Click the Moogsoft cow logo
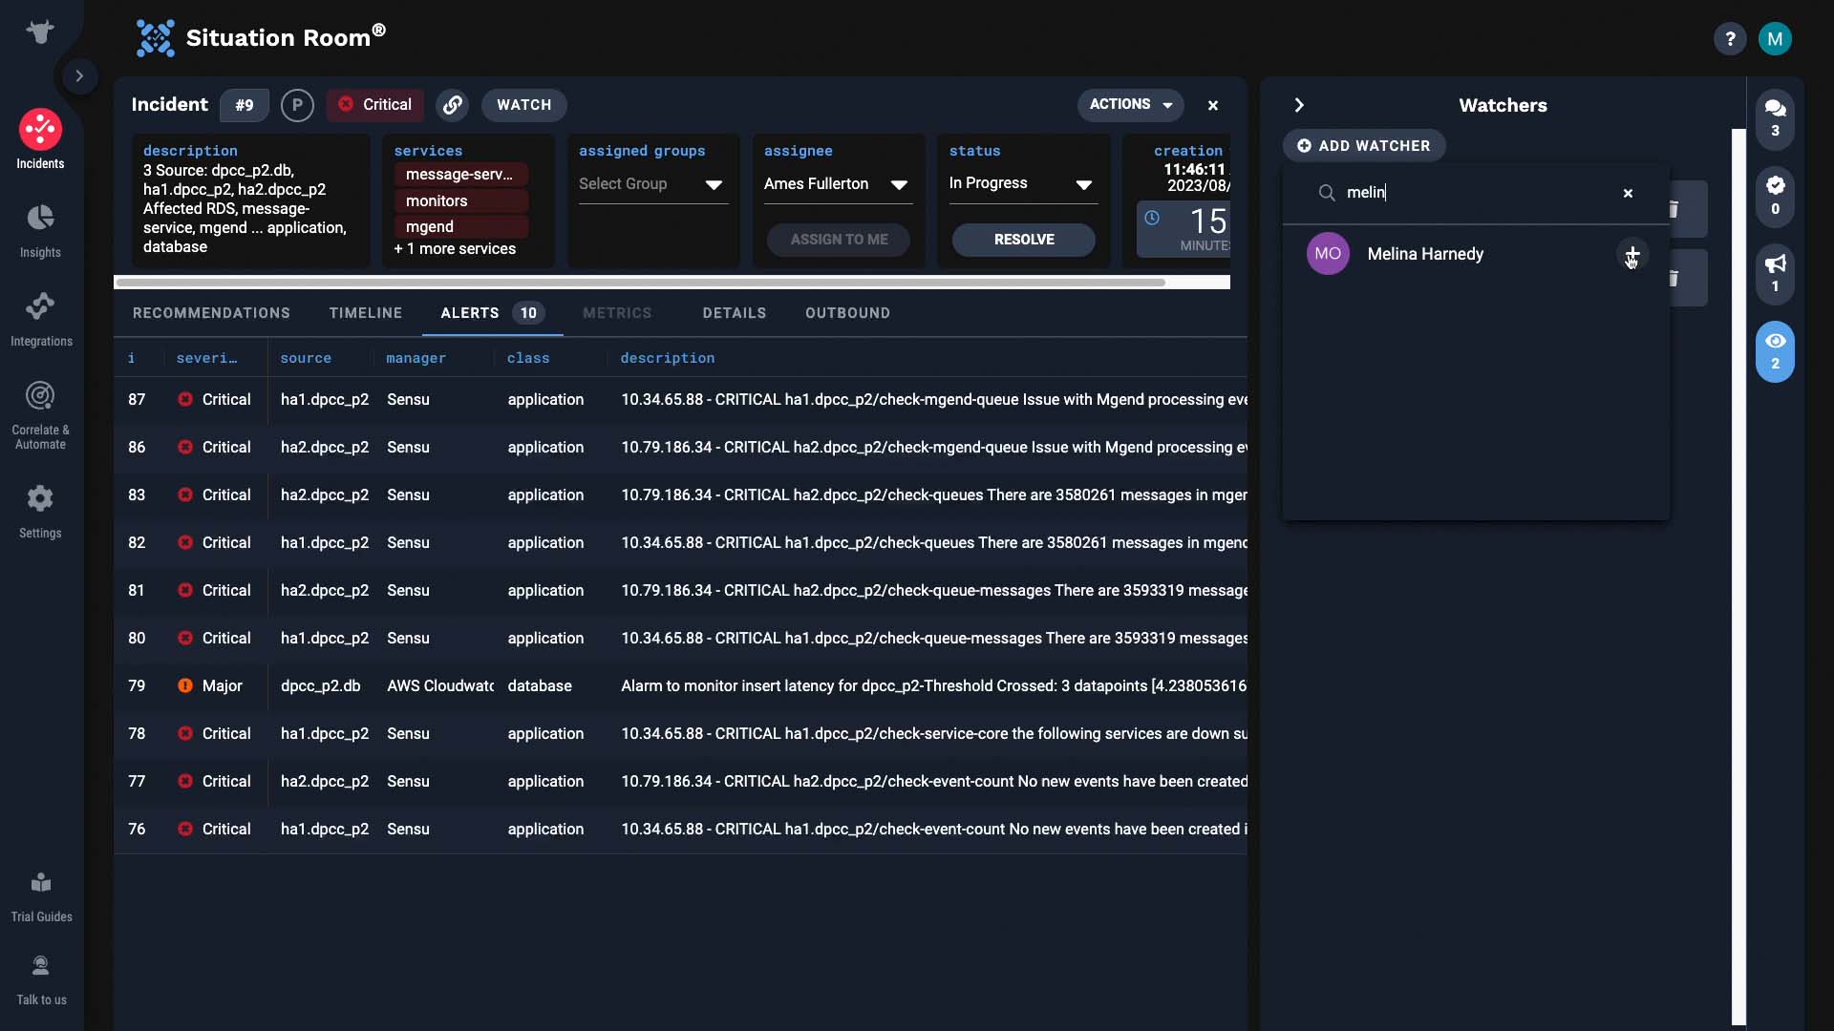 coord(40,32)
